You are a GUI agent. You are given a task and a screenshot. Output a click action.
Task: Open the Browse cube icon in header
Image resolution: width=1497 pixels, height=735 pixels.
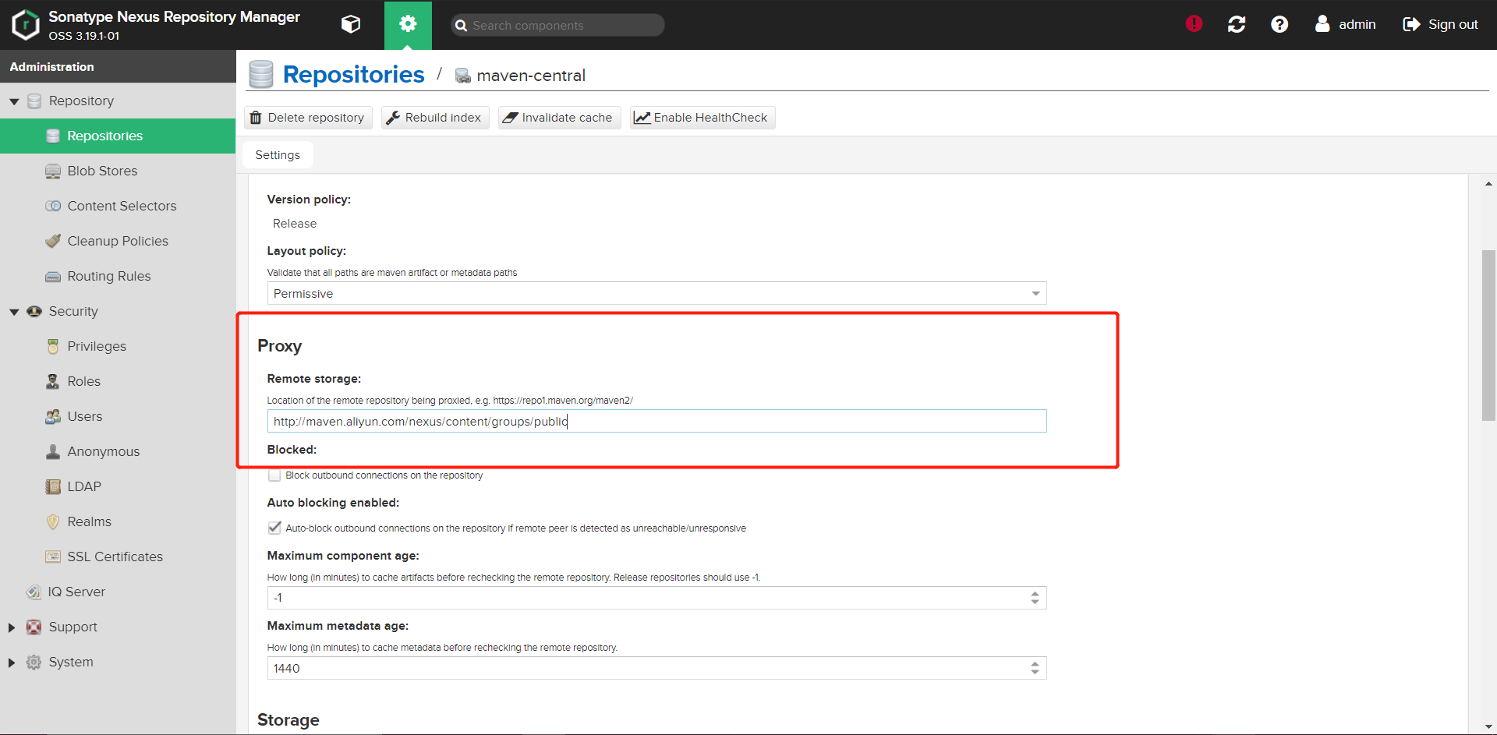(x=351, y=24)
